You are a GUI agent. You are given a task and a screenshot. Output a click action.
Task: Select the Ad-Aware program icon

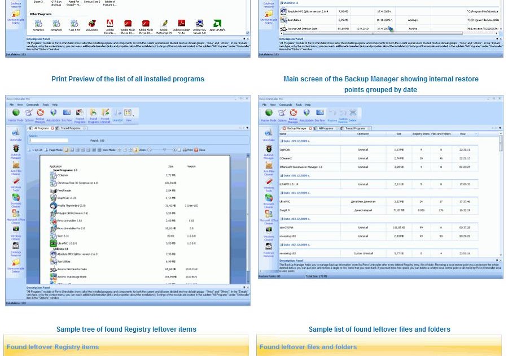pos(92,26)
